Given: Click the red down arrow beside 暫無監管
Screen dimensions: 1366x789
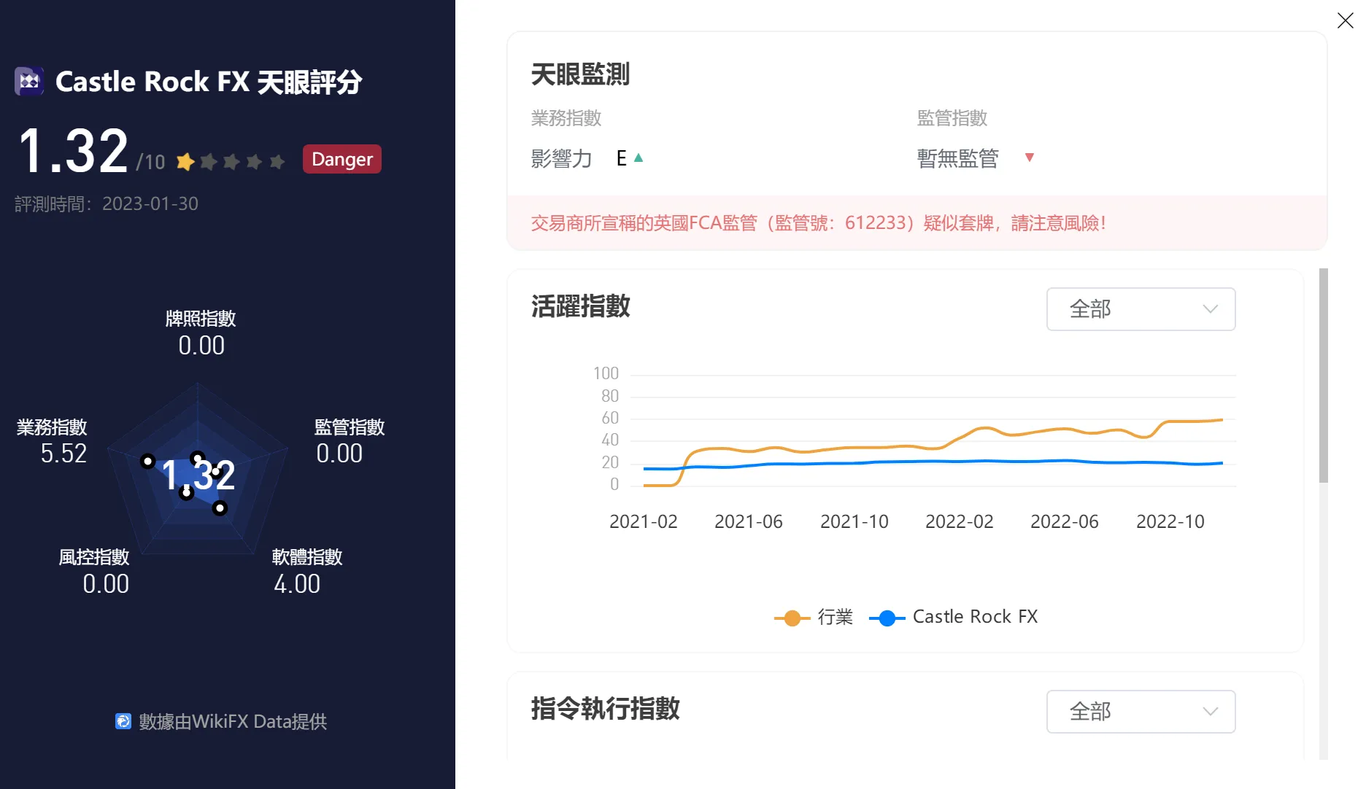Looking at the screenshot, I should 1030,158.
